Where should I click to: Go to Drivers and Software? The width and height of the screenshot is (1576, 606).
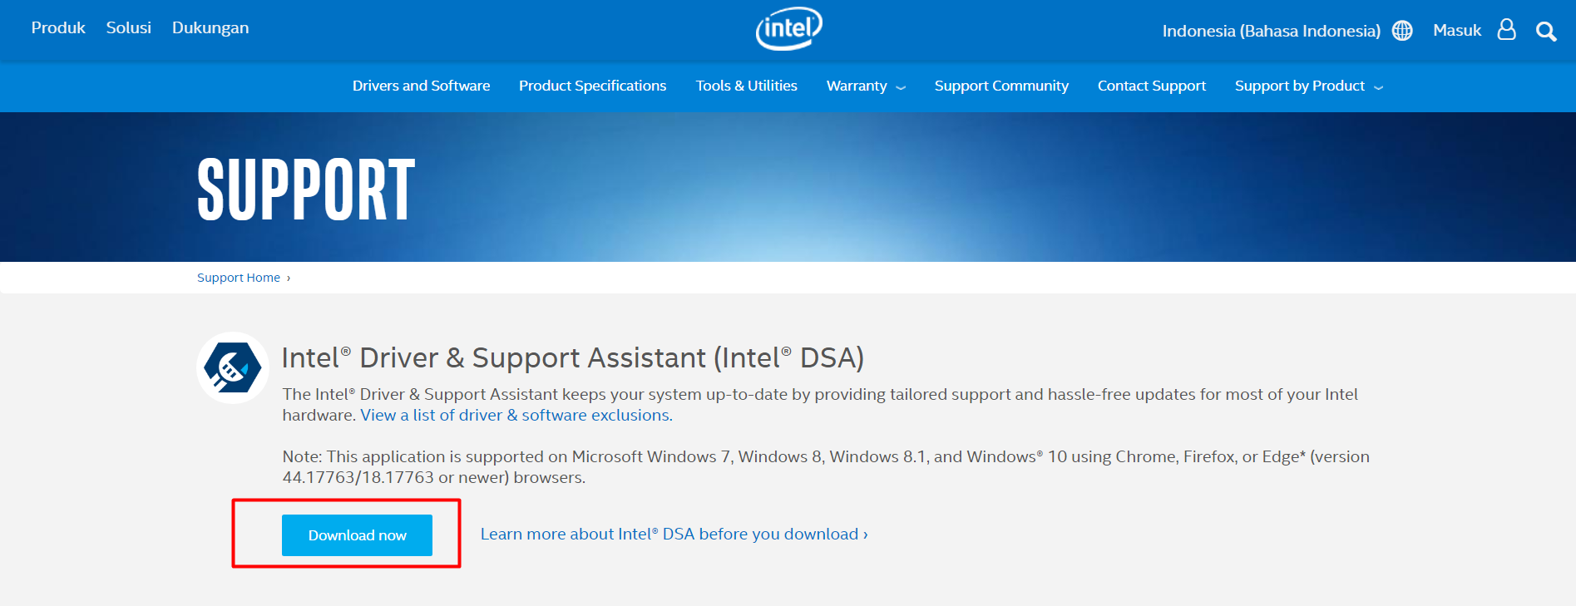pyautogui.click(x=421, y=86)
